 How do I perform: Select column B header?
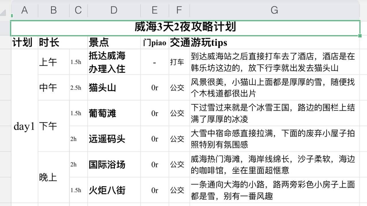[53, 10]
